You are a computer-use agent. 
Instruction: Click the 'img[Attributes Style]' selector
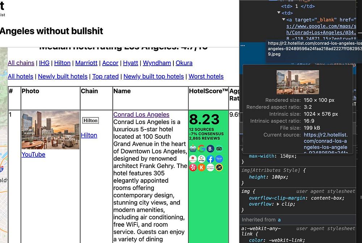pyautogui.click(x=270, y=170)
